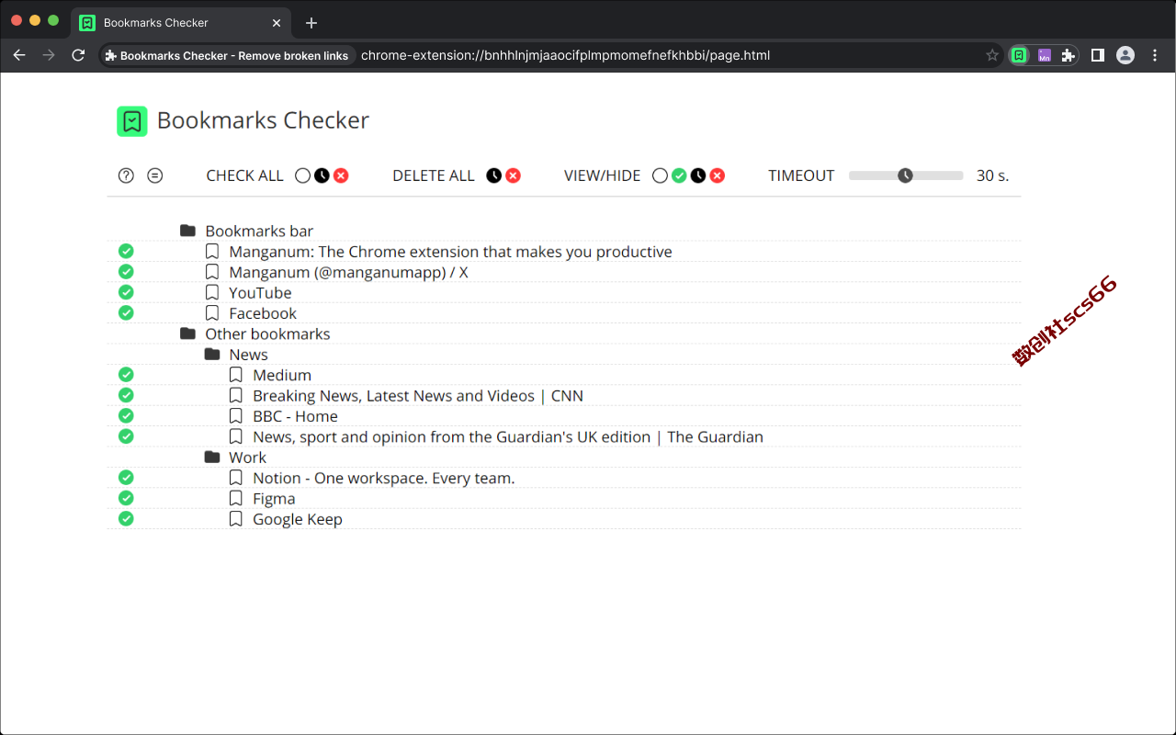This screenshot has width=1176, height=735.
Task: Open the Chrome three-dot menu
Action: pos(1155,55)
